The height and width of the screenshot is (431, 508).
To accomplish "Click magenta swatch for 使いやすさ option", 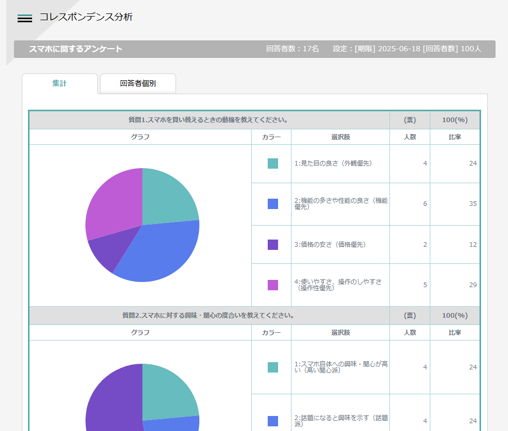I will click(272, 285).
